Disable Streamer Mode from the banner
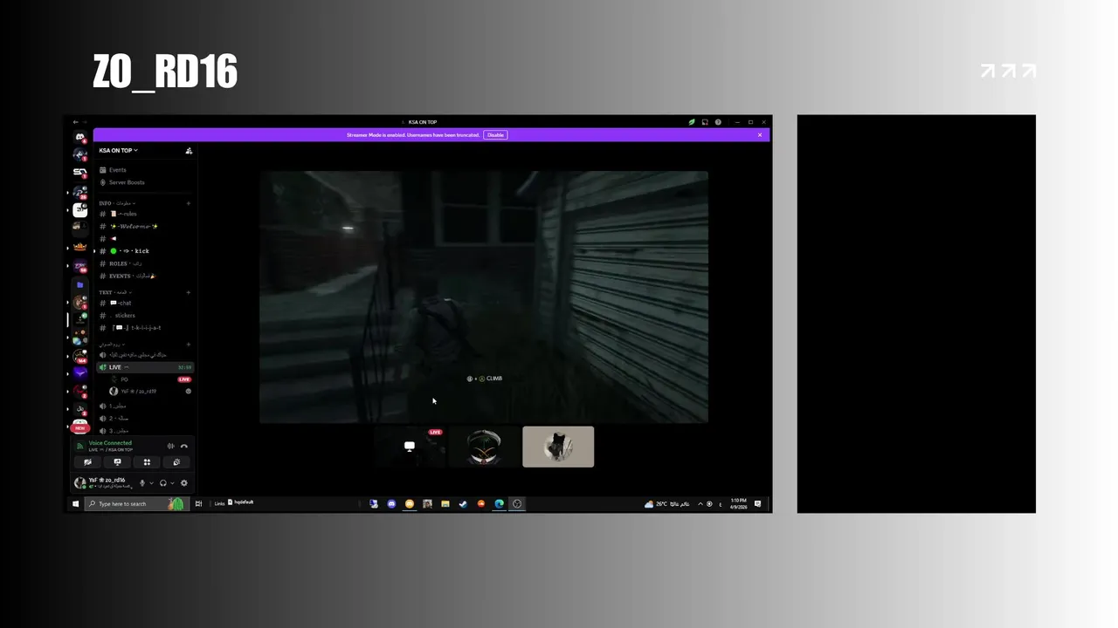Image resolution: width=1118 pixels, height=628 pixels. (495, 135)
